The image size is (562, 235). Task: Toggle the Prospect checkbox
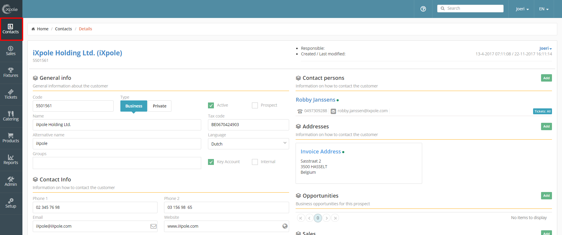pyautogui.click(x=255, y=105)
